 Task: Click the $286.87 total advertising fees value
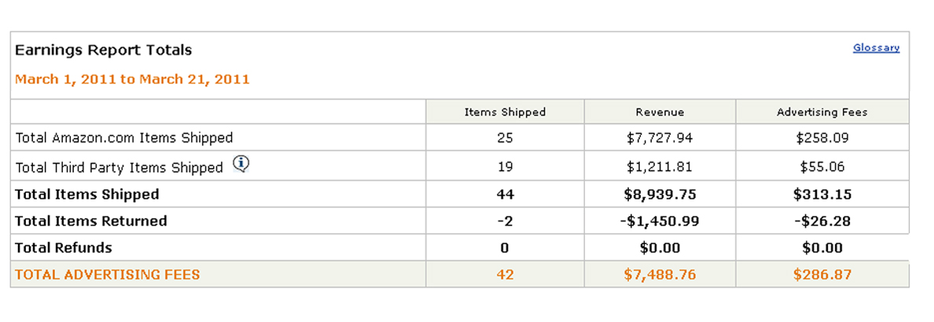point(822,275)
